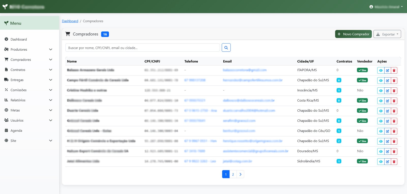The width and height of the screenshot is (407, 194).
Task: Click the Cidade/UF column header
Action: 306,61
